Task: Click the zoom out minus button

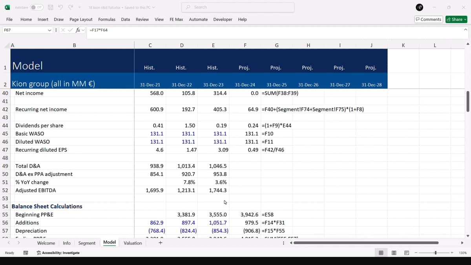Action: point(416,253)
